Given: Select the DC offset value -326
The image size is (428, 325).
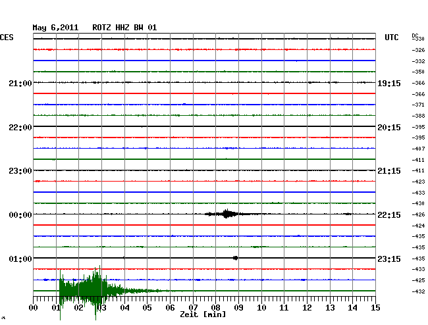Looking at the screenshot, I should pos(418,50).
